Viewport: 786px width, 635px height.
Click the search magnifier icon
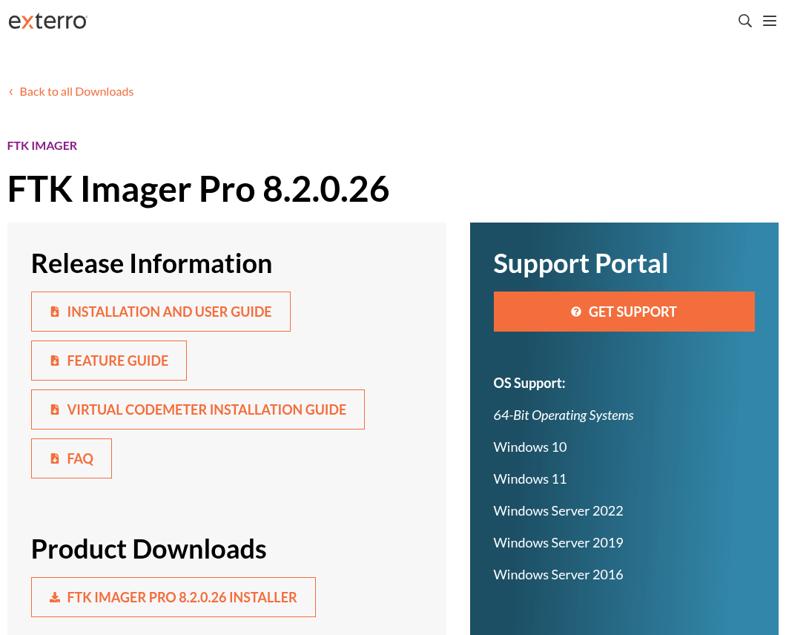point(744,21)
